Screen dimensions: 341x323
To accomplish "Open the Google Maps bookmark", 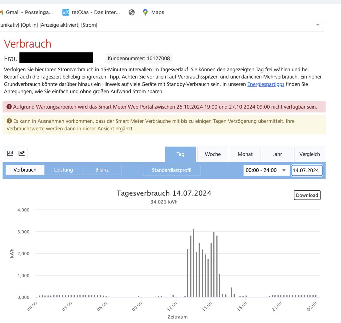I will [153, 12].
